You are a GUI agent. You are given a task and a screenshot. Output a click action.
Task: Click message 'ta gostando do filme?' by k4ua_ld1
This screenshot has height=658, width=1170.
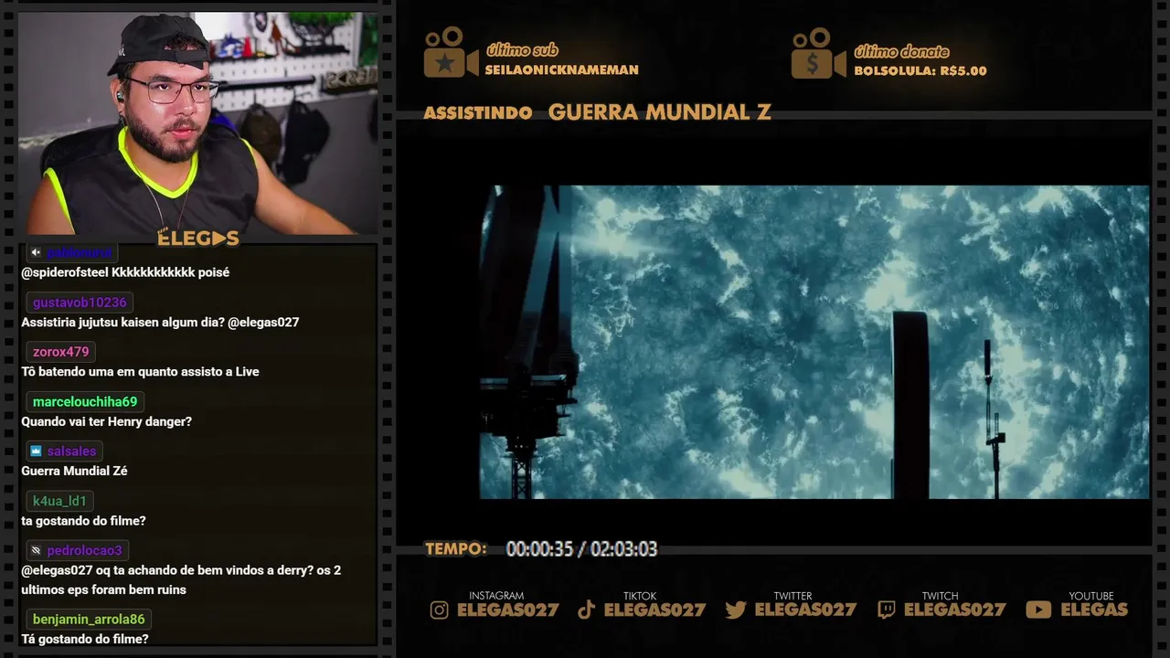pyautogui.click(x=83, y=521)
